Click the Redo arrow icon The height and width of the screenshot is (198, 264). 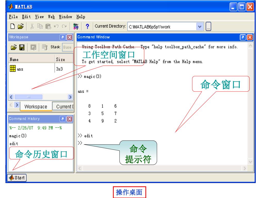coord(64,26)
